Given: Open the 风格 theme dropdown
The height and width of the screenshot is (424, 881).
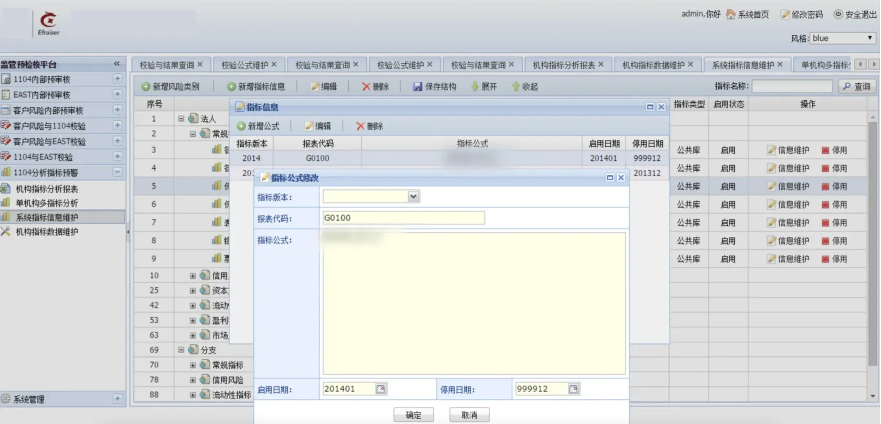Looking at the screenshot, I should click(x=869, y=38).
